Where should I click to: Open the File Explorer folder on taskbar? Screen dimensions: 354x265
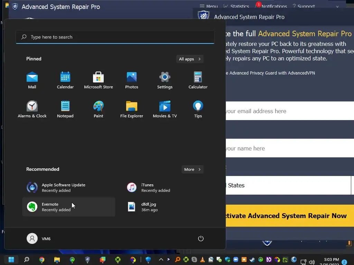point(57,259)
